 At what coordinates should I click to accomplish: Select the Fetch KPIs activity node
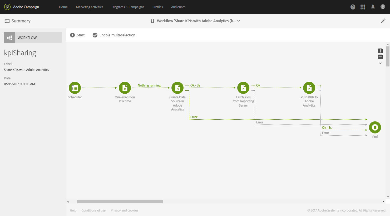[243, 88]
